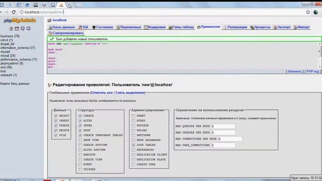Screen dimensions: 322x181
Task: Open the cdcol database
Action: tap(7, 40)
